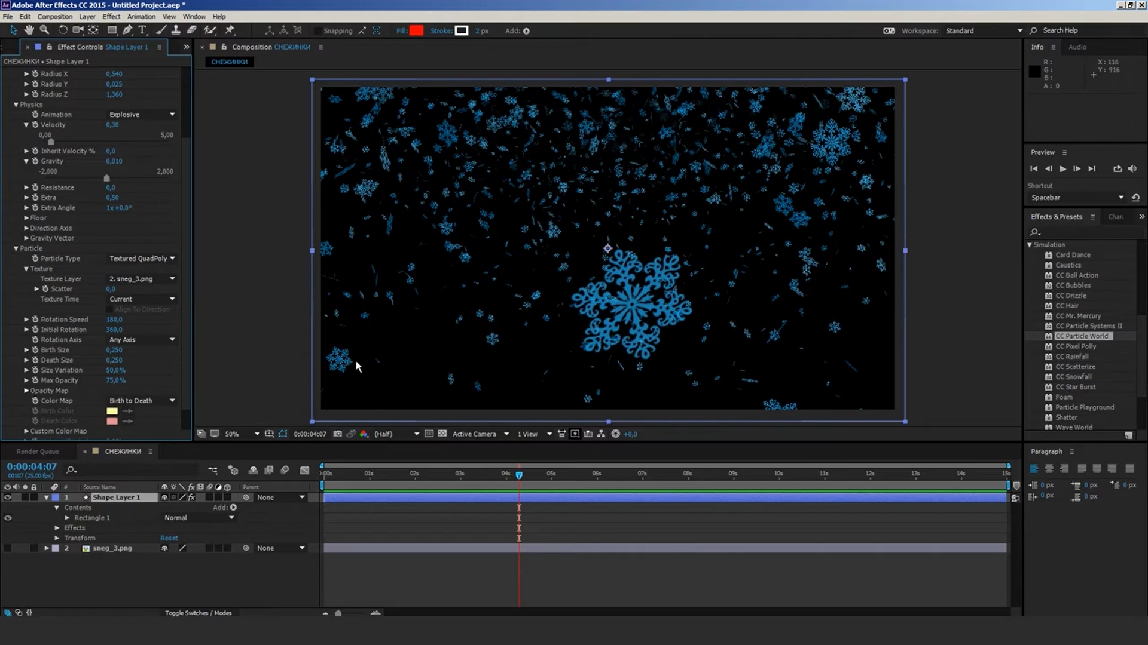1148x645 pixels.
Task: Click the Reset link beside Transform
Action: pyautogui.click(x=169, y=538)
